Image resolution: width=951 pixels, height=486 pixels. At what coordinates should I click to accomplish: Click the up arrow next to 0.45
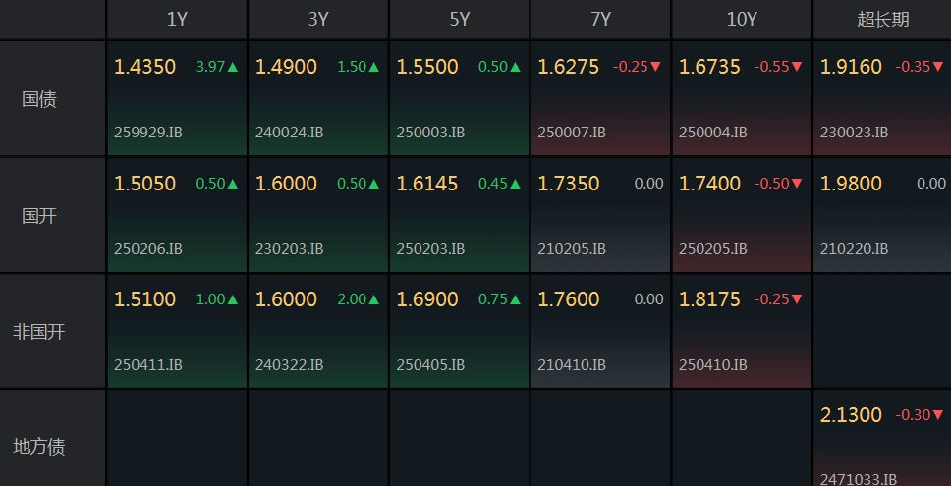515,184
